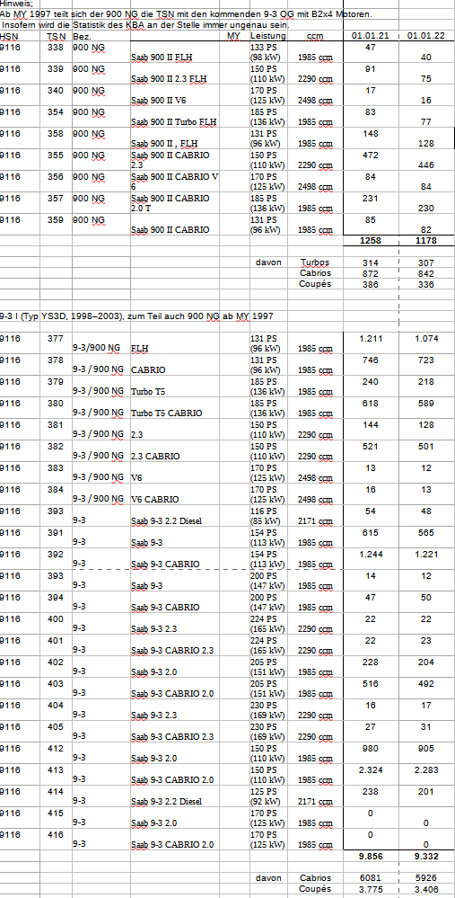Click the "01.01.21" date column header
Screen dimensions: 455x898
click(371, 37)
